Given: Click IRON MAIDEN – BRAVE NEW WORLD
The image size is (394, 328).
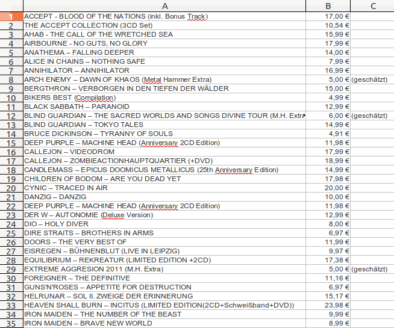Looking at the screenshot, I should coord(164,324).
